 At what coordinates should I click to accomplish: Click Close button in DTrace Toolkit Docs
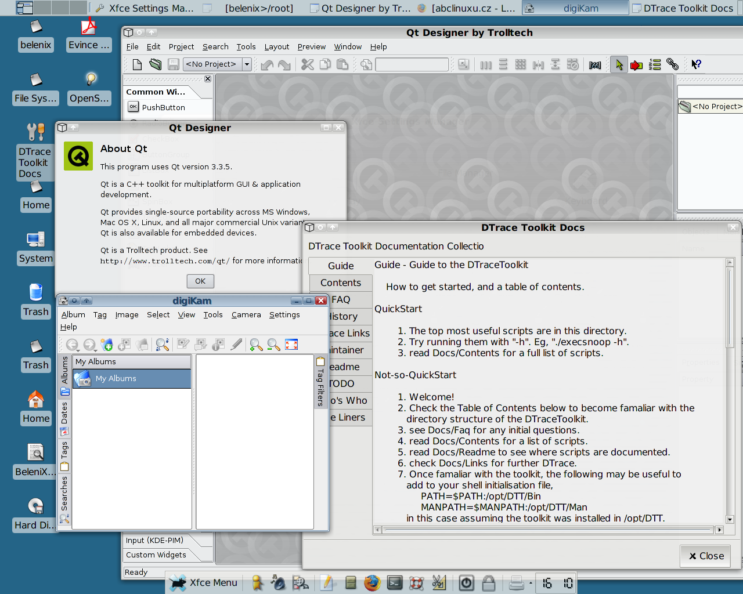click(706, 556)
